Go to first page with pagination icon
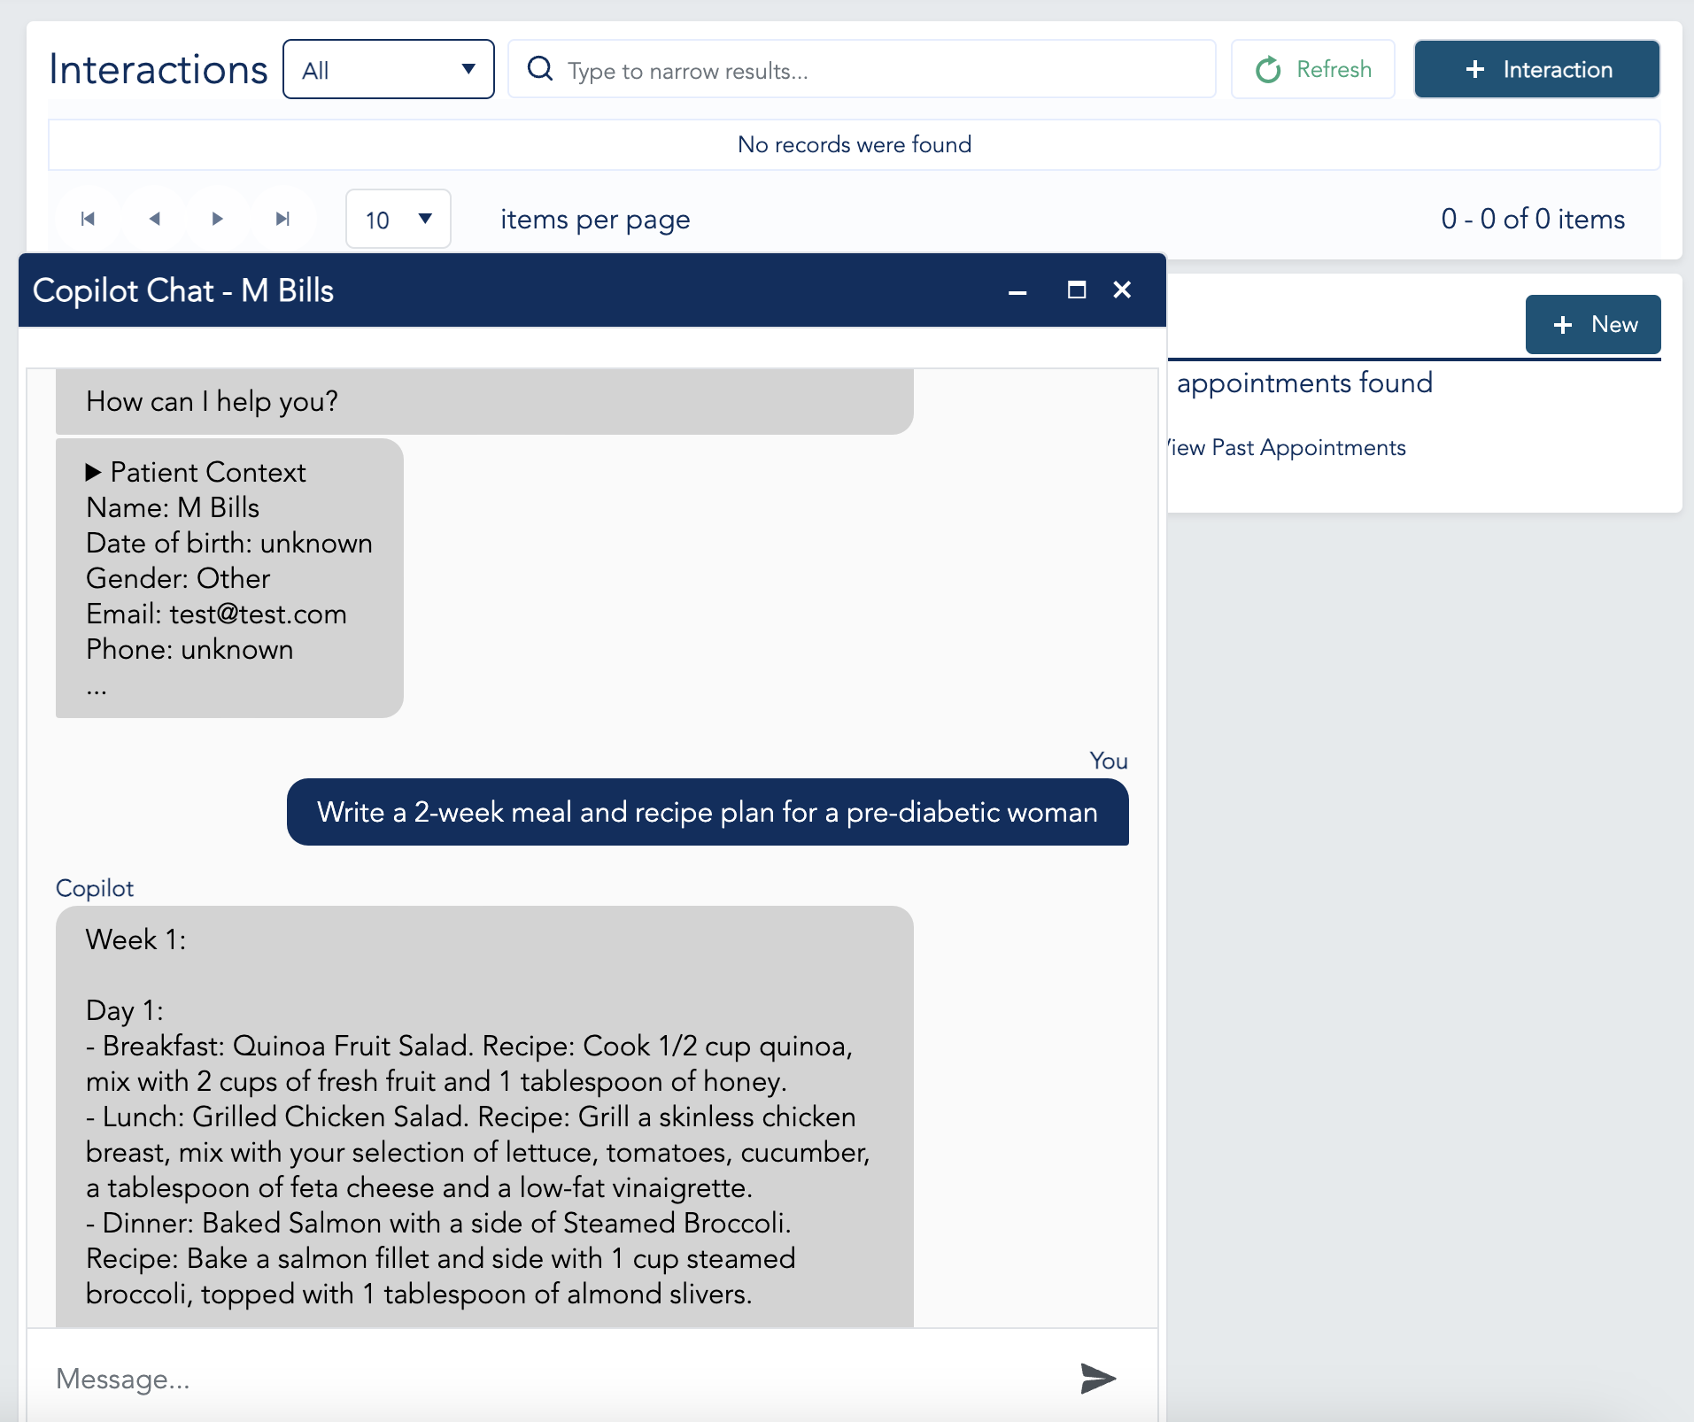The height and width of the screenshot is (1422, 1694). click(88, 219)
